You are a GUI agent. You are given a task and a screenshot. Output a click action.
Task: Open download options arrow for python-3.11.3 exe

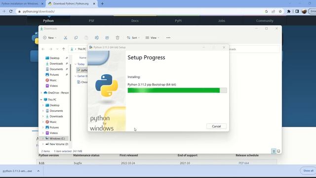[39, 171]
